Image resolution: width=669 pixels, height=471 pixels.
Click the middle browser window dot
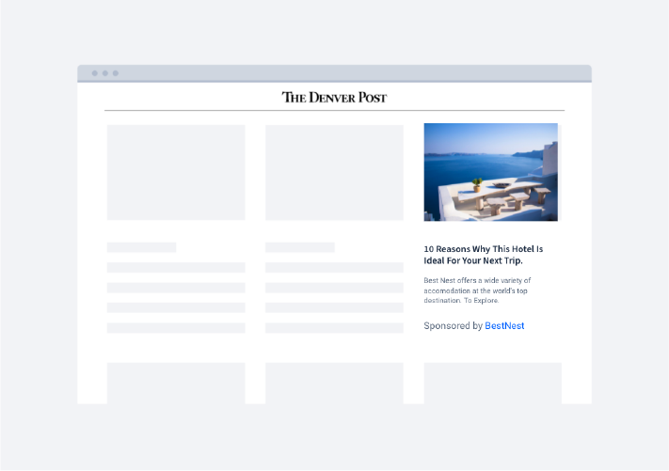pyautogui.click(x=104, y=73)
